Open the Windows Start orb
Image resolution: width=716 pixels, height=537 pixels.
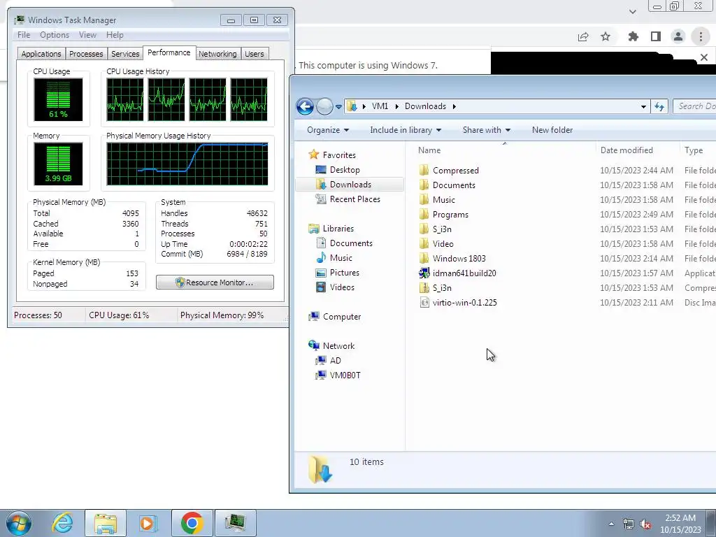click(x=18, y=523)
